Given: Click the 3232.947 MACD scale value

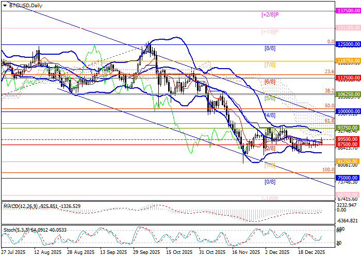Looking at the screenshot, I should click(x=348, y=205).
